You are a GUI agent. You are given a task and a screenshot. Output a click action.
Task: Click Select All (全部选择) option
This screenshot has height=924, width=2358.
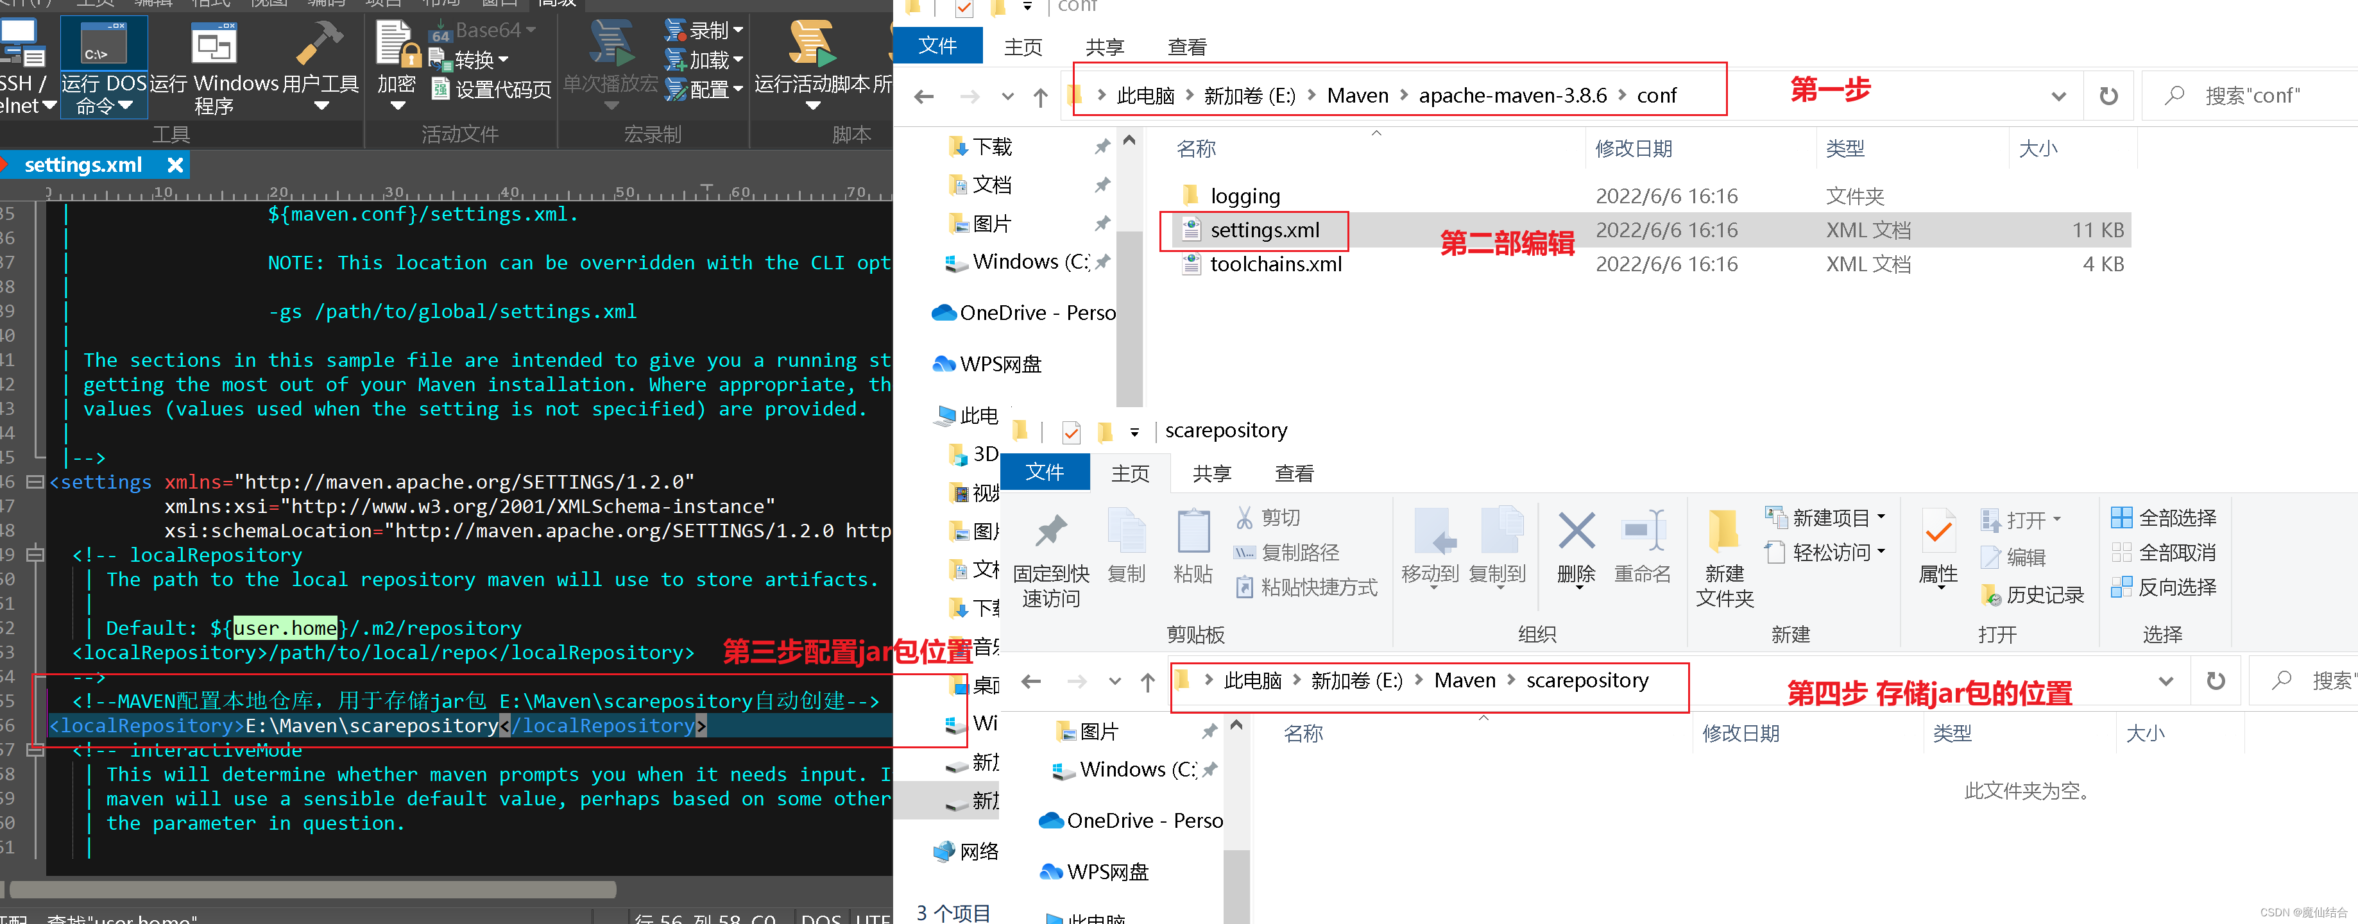(x=2164, y=518)
